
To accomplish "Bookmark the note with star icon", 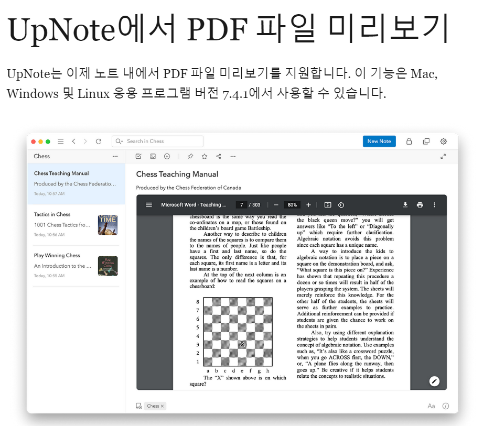I will [204, 156].
